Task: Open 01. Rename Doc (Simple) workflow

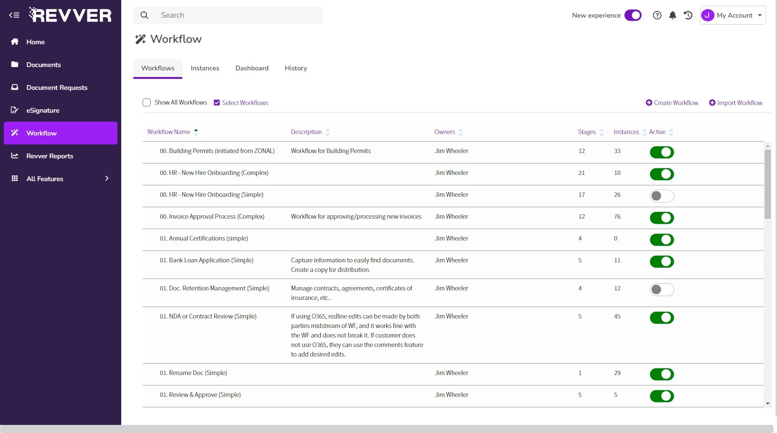Action: [x=193, y=373]
